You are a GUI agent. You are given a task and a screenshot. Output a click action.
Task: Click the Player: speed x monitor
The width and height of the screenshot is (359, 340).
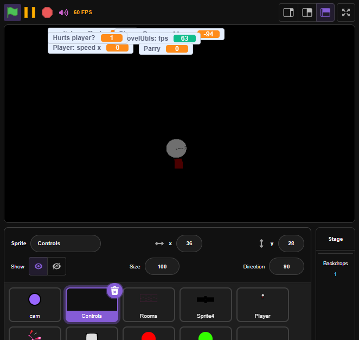[x=91, y=48]
